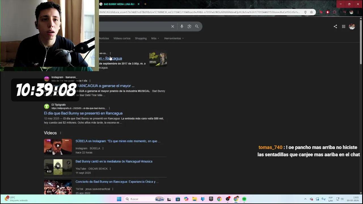
Task: Open Google Lens image search icon
Action: pyautogui.click(x=189, y=26)
